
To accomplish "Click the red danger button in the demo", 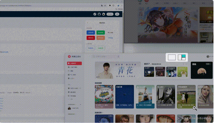I will (x=91, y=38).
